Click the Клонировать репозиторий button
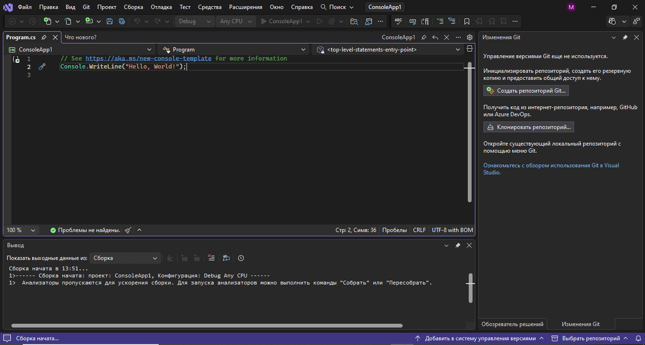Viewport: 645px width, 345px height. pos(528,127)
